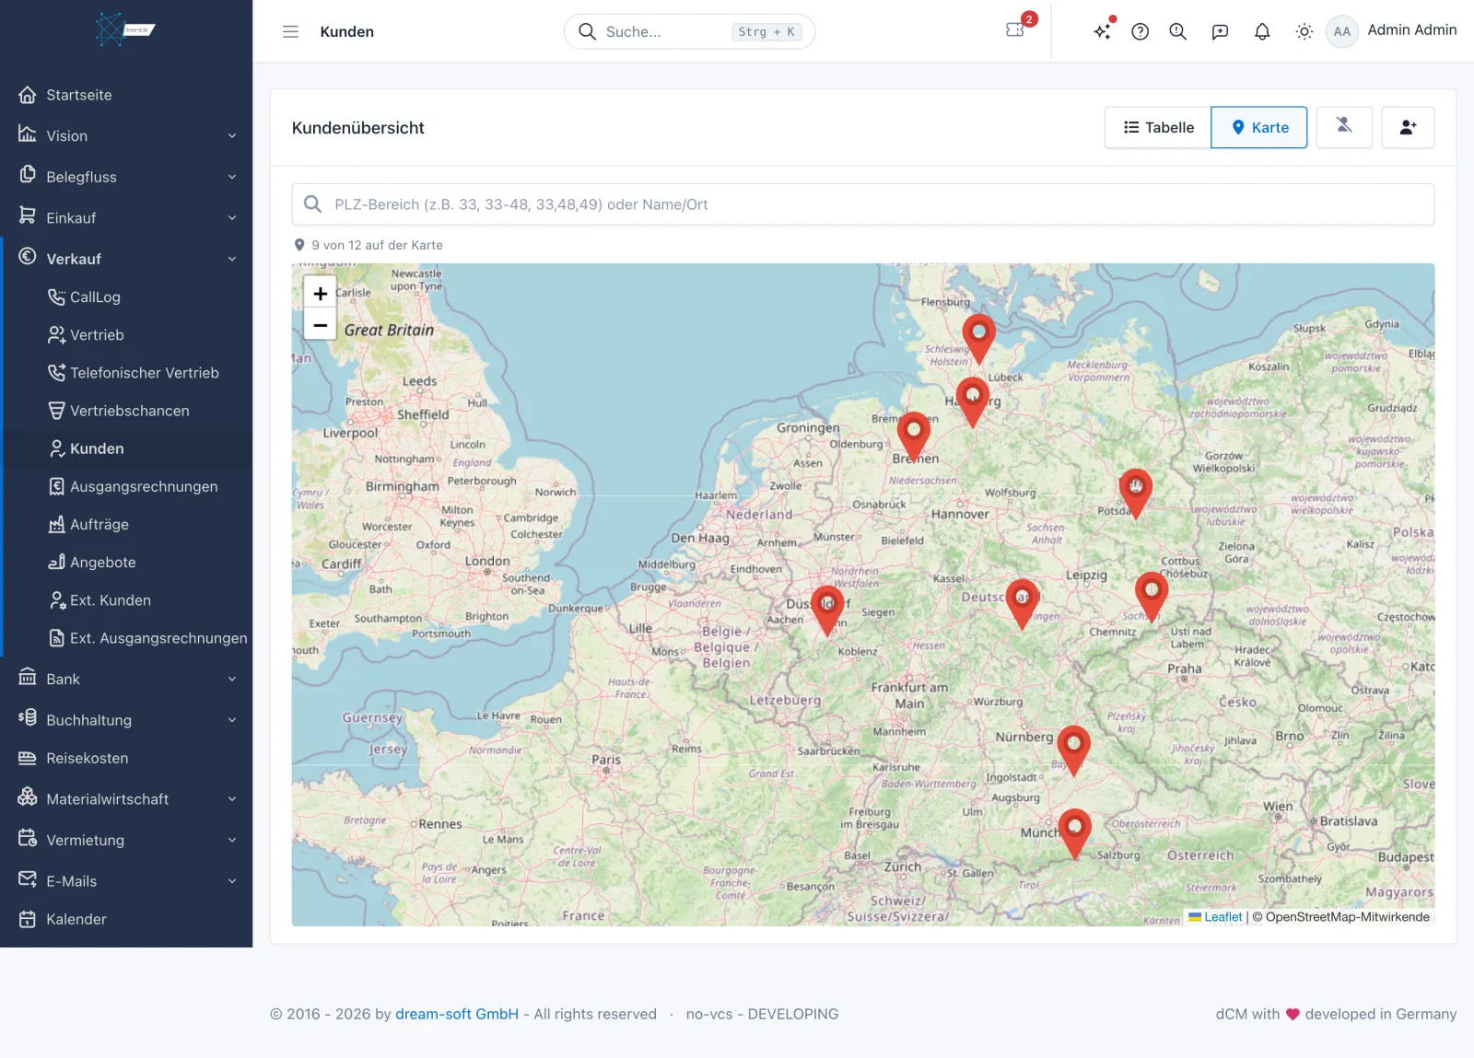The width and height of the screenshot is (1474, 1058).
Task: Focus the global Suche search box
Action: point(689,31)
